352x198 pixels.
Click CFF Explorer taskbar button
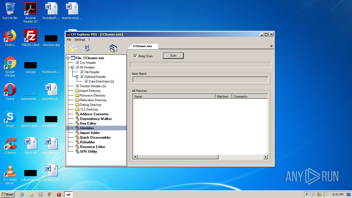68,194
